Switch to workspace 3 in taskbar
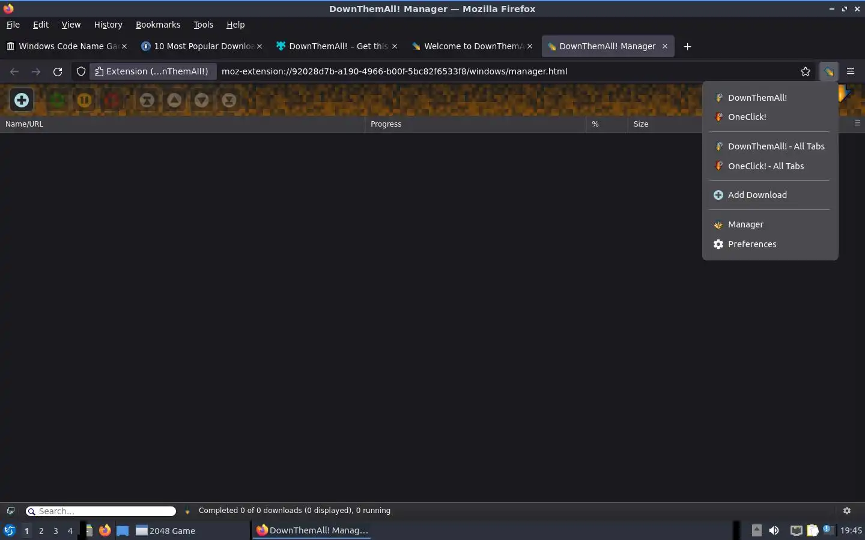 56,531
